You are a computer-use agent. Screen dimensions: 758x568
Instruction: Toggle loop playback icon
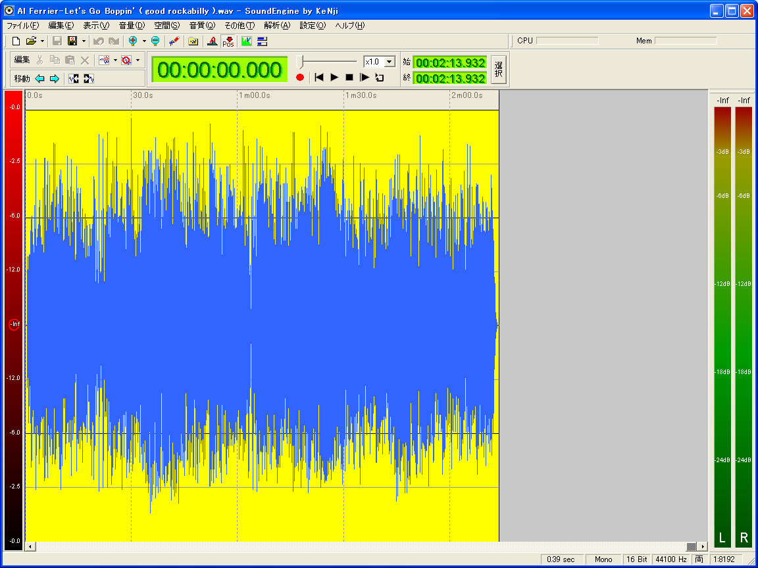tap(380, 78)
